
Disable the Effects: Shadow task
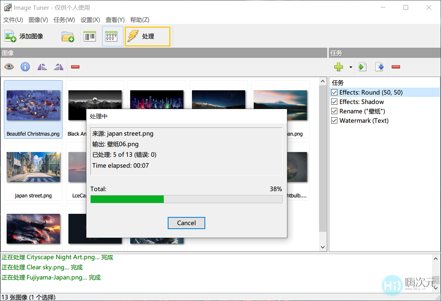pos(334,102)
